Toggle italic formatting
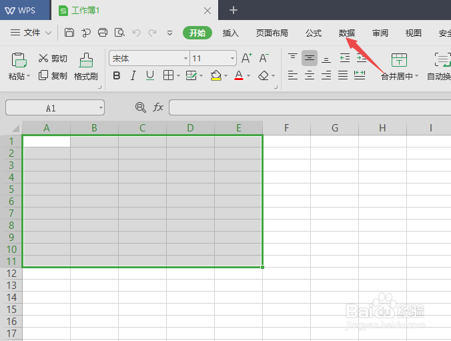The image size is (451, 341). pos(133,75)
